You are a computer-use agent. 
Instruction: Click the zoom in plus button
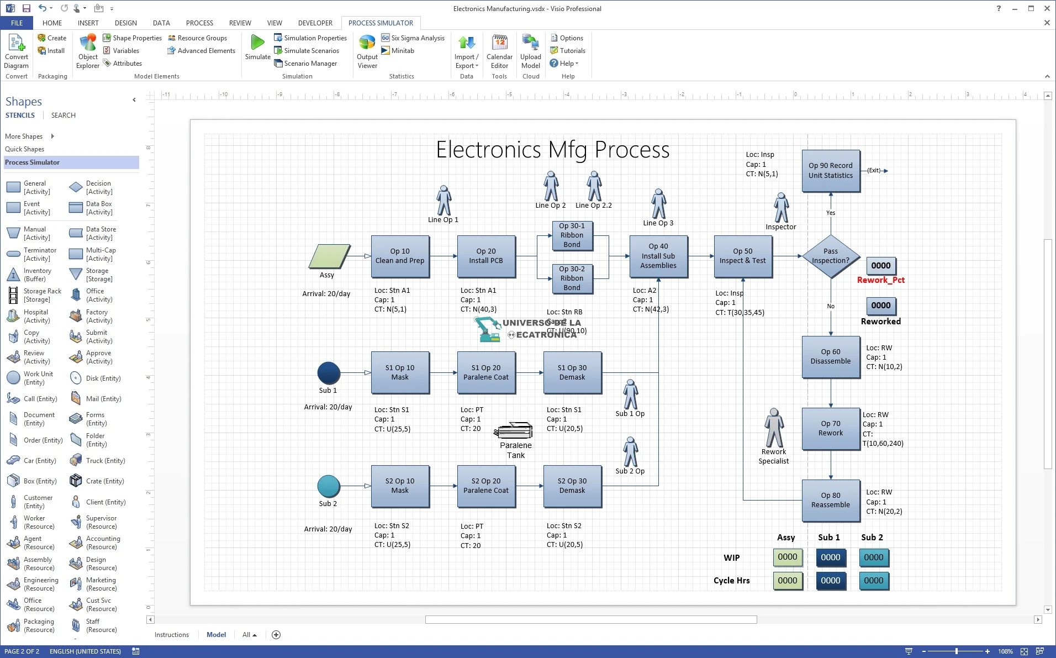pos(988,651)
